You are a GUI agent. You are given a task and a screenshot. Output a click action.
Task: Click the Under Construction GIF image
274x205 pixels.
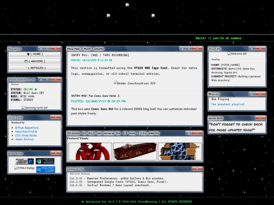click(134, 83)
